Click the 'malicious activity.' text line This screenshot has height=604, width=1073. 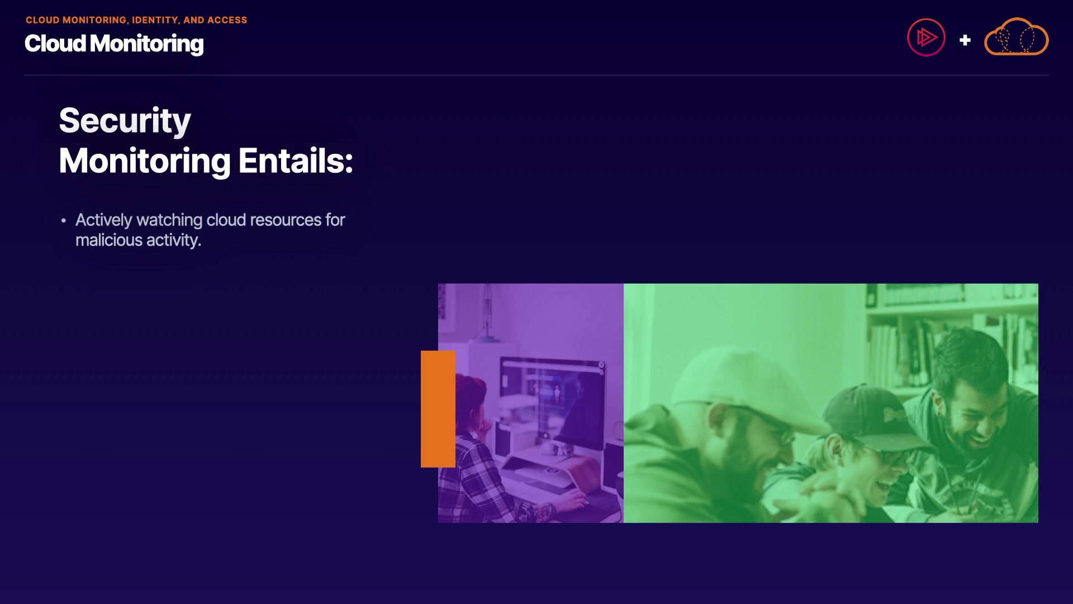[x=138, y=240]
